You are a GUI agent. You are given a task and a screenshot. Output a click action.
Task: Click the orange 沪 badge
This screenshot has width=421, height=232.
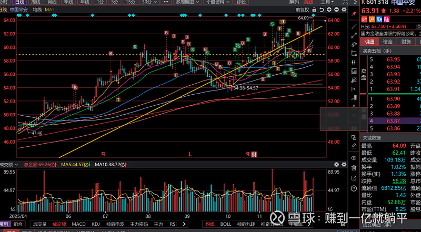click(x=372, y=19)
